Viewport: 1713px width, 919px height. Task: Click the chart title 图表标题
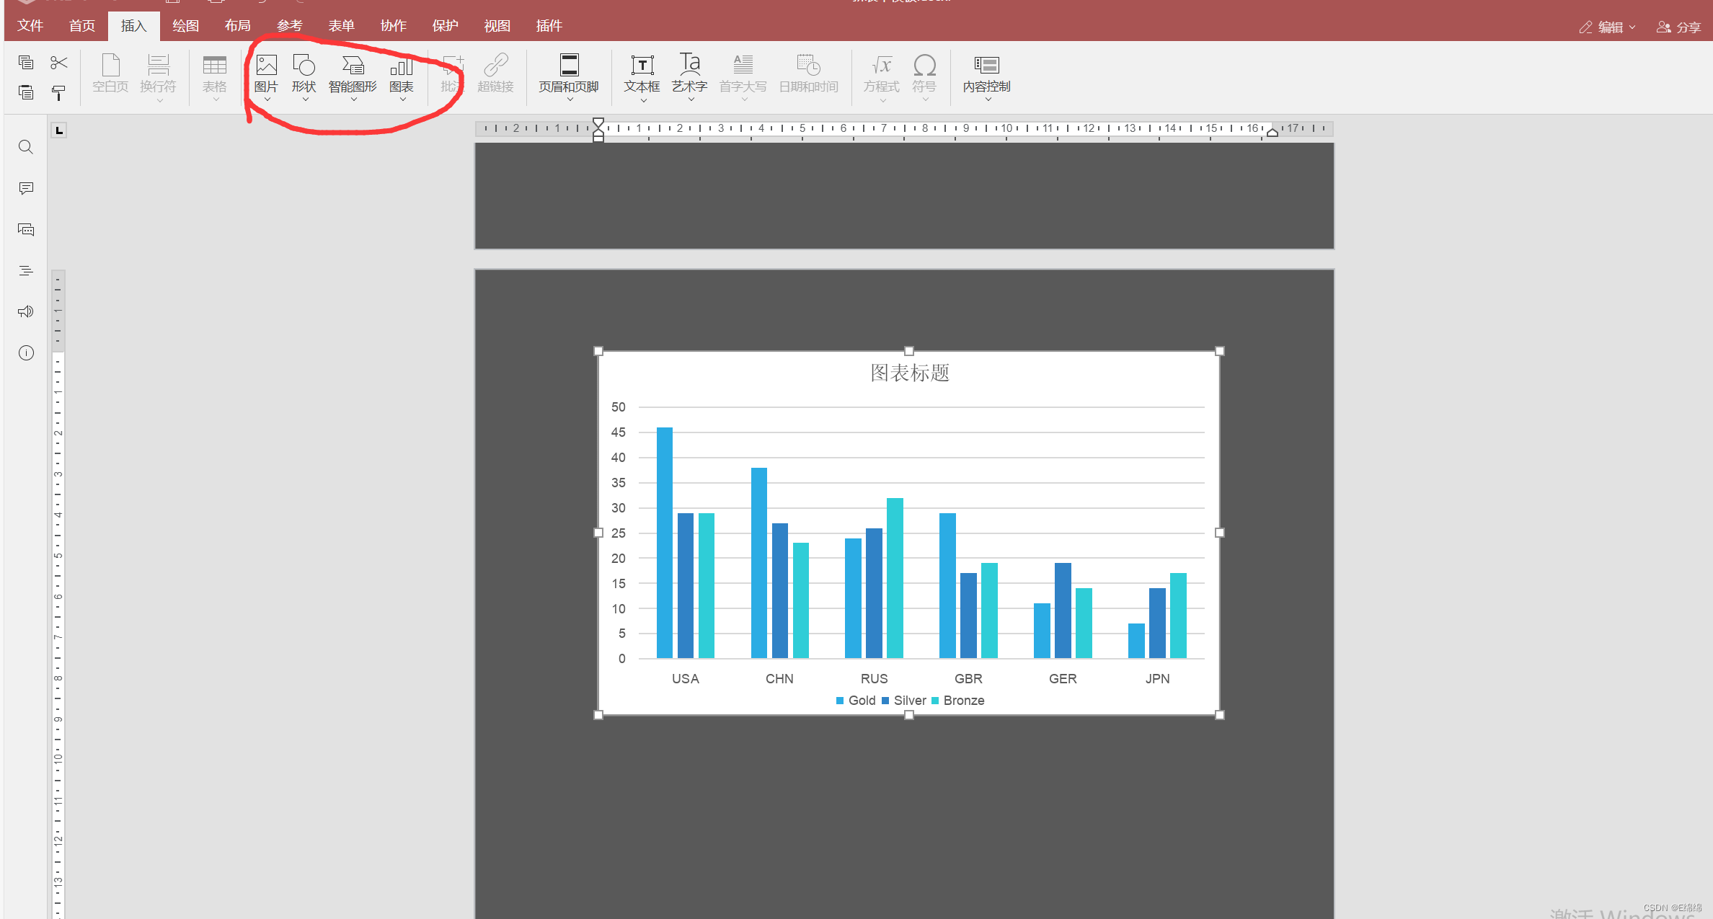pyautogui.click(x=910, y=373)
